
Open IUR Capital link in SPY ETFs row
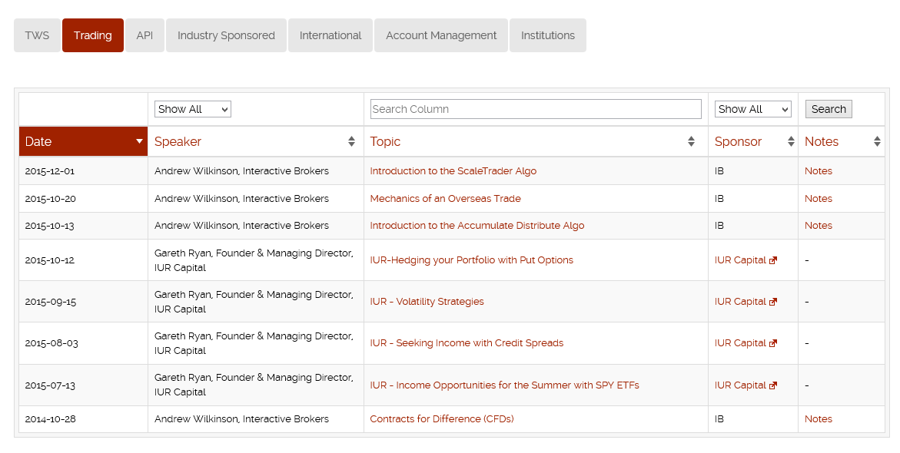click(x=740, y=385)
